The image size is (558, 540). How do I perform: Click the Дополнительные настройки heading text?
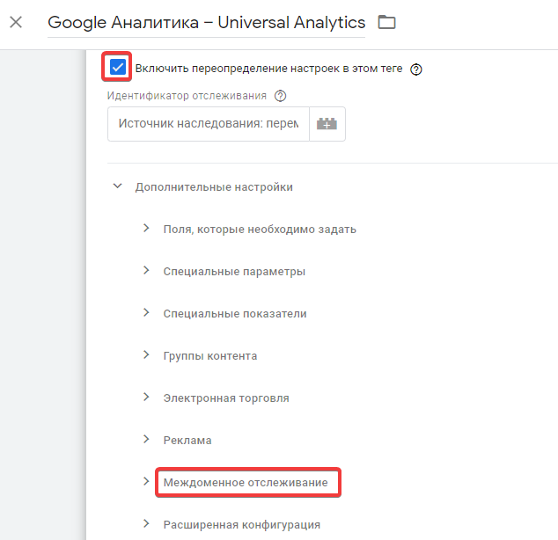(x=214, y=187)
